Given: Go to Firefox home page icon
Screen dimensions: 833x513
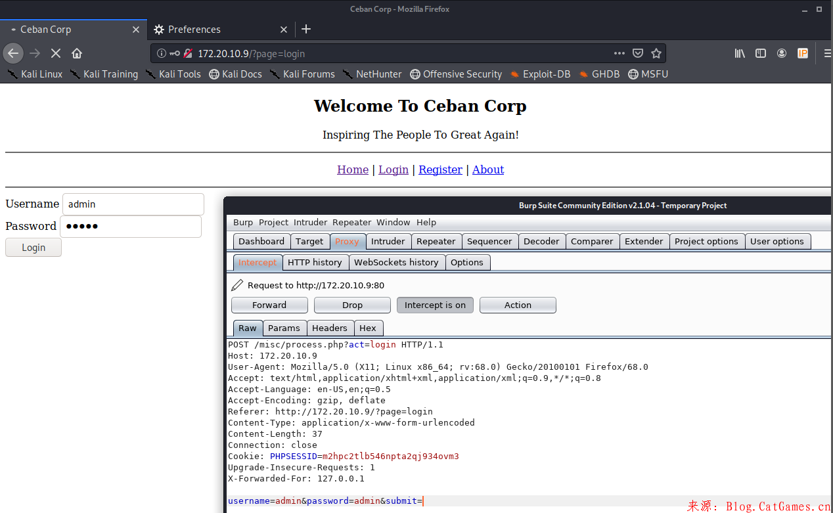Looking at the screenshot, I should [x=77, y=53].
